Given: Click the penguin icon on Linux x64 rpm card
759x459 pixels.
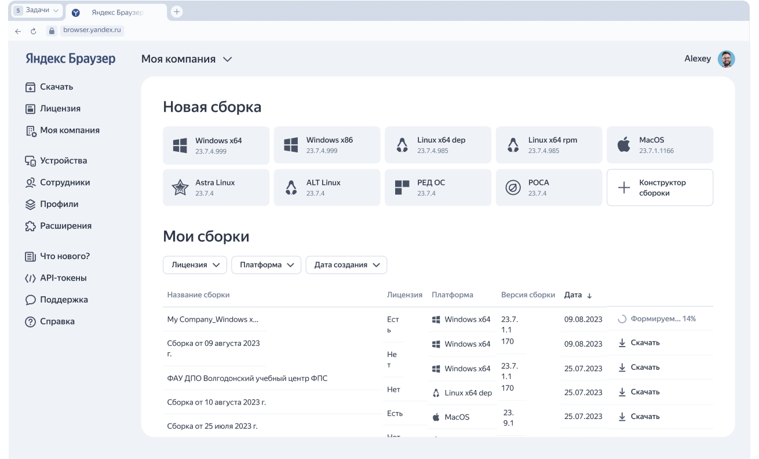Looking at the screenshot, I should click(513, 145).
